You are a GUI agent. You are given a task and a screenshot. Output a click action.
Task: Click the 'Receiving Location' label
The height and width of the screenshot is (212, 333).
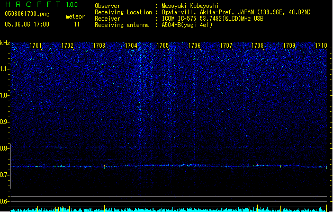123,12
